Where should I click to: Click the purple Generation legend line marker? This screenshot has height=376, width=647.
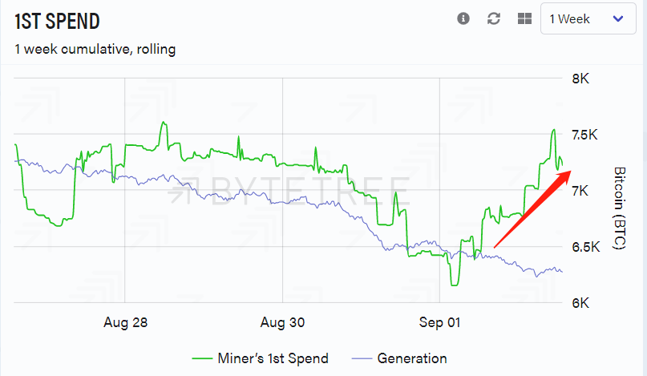(x=358, y=358)
